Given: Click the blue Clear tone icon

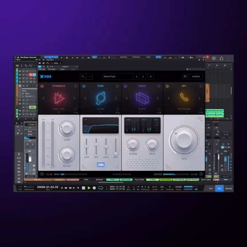Looking at the screenshot, I should (x=101, y=98).
